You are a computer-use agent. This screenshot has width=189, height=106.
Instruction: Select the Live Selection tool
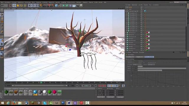[x=11, y=5]
